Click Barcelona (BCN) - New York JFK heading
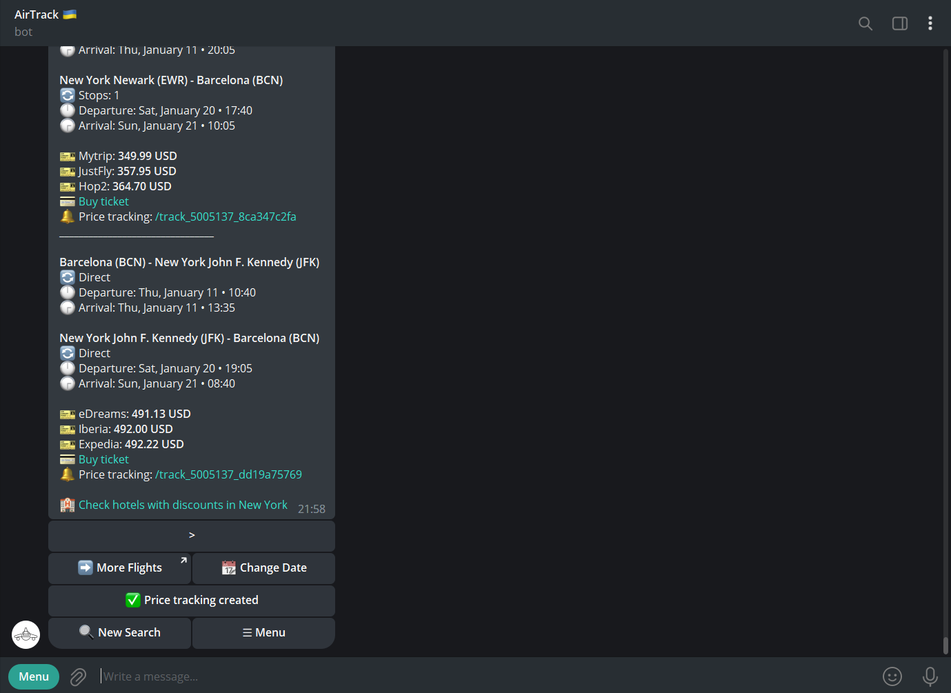 190,262
